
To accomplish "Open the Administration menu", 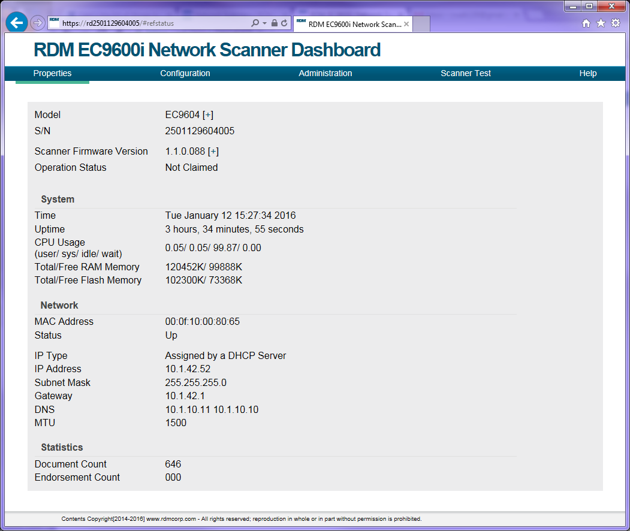I will coord(325,73).
